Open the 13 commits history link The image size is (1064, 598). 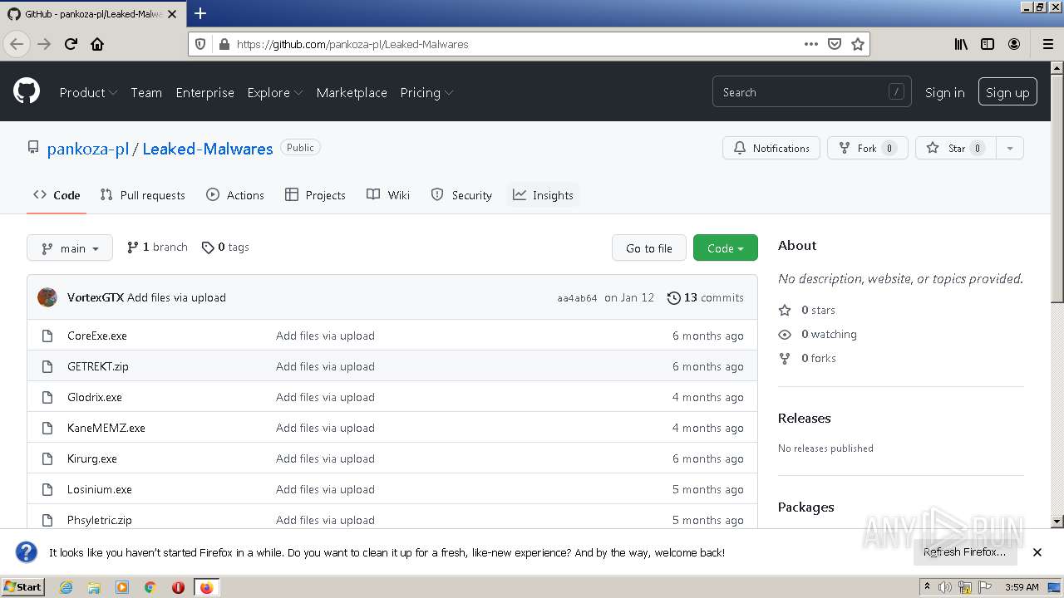pyautogui.click(x=706, y=297)
